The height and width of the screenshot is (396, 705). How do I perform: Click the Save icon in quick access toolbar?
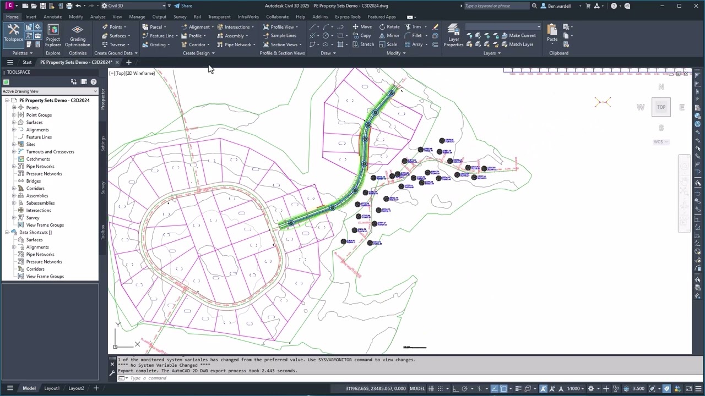point(43,6)
